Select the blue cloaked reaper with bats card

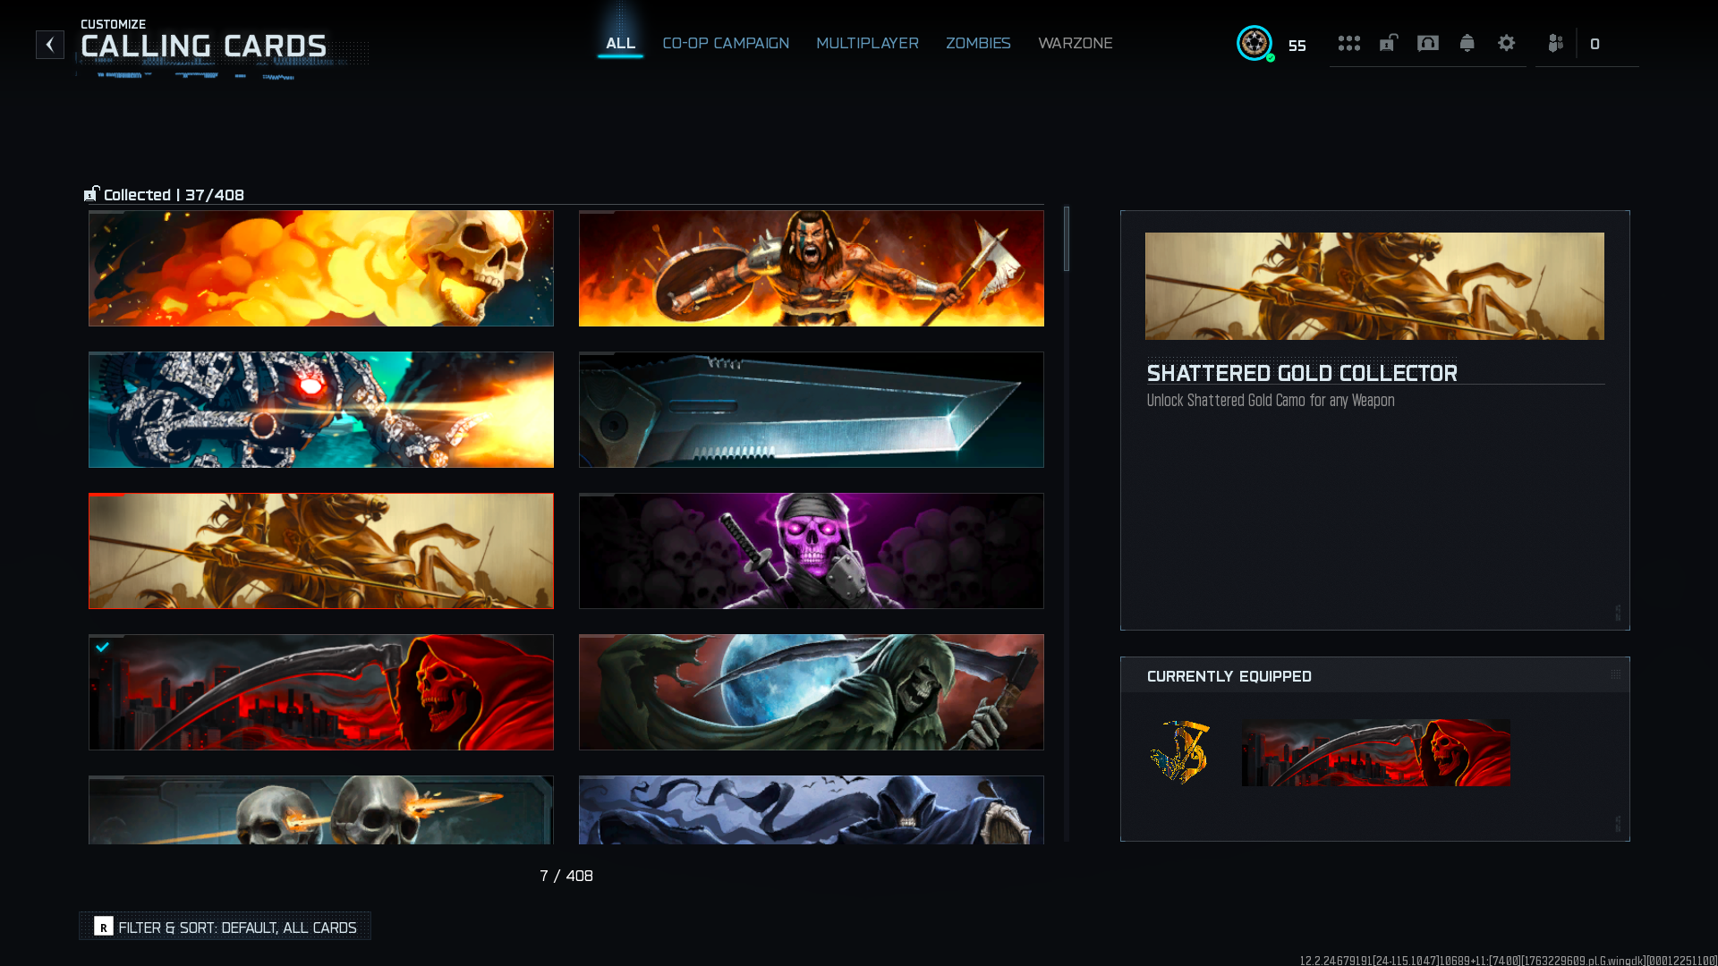(812, 809)
